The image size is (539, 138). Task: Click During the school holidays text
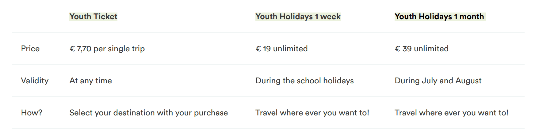[x=304, y=81]
